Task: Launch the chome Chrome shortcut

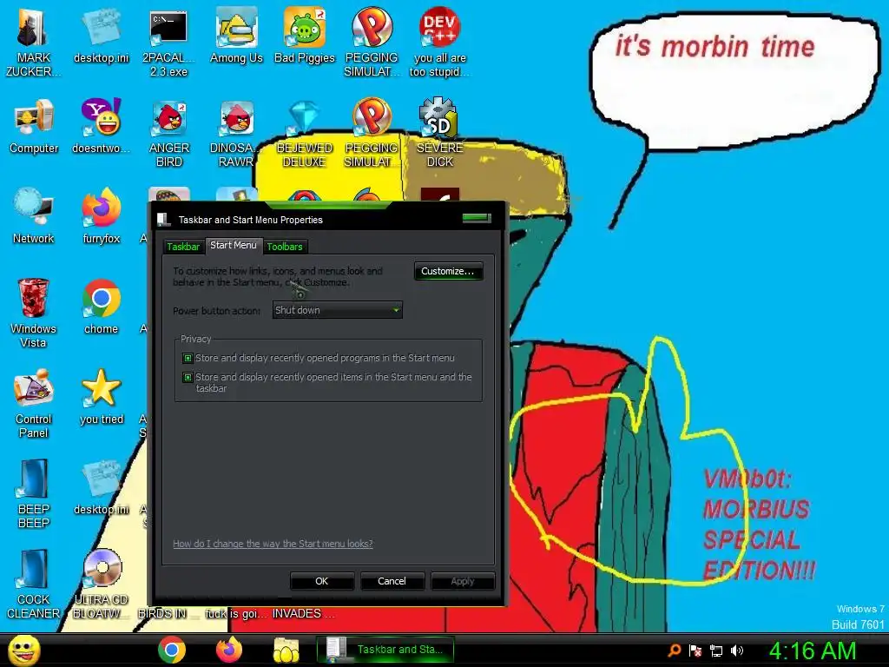Action: coord(101,307)
